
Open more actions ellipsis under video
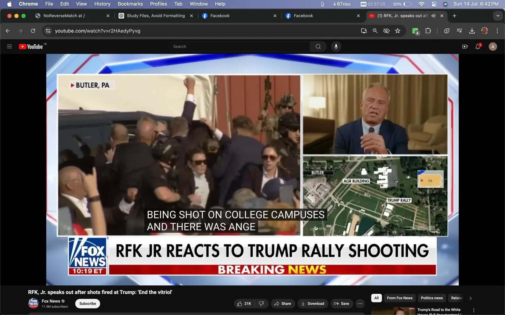360,304
